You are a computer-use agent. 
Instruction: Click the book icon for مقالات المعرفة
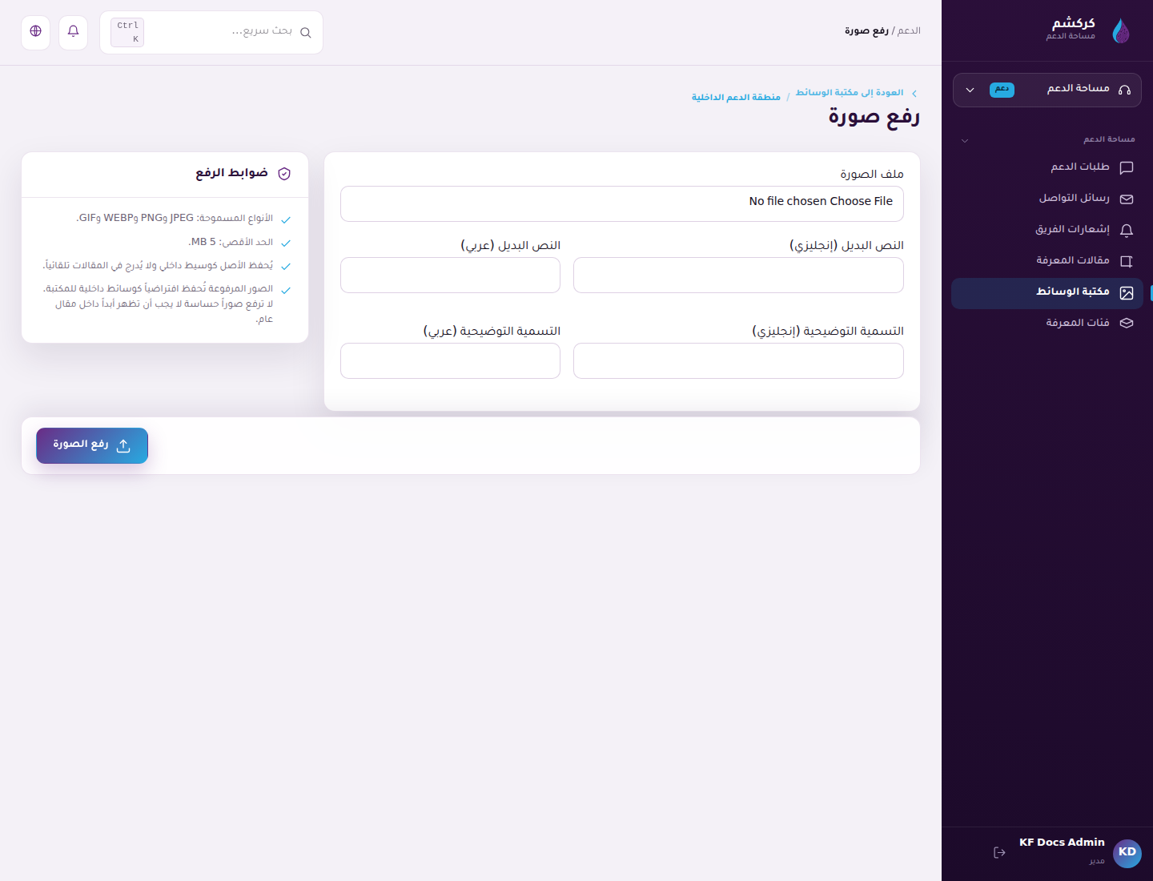(x=1126, y=261)
